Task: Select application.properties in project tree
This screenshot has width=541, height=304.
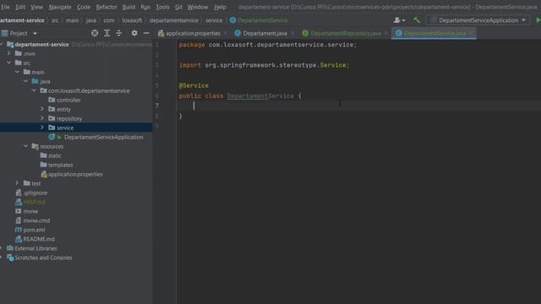Action: [x=75, y=175]
